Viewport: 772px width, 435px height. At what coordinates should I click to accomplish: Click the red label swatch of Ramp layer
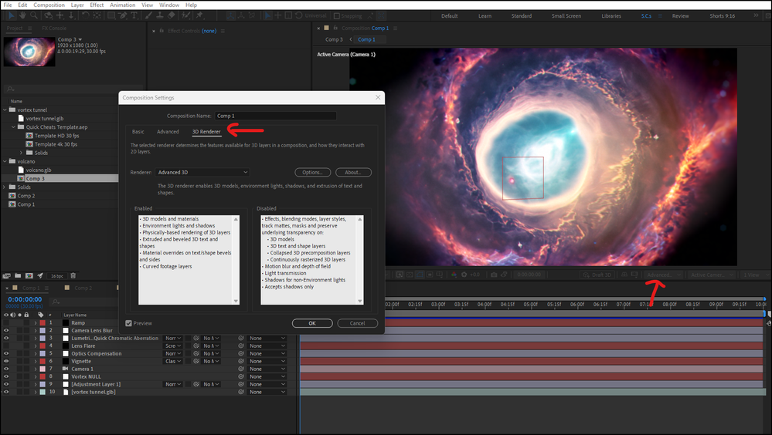pyautogui.click(x=43, y=323)
